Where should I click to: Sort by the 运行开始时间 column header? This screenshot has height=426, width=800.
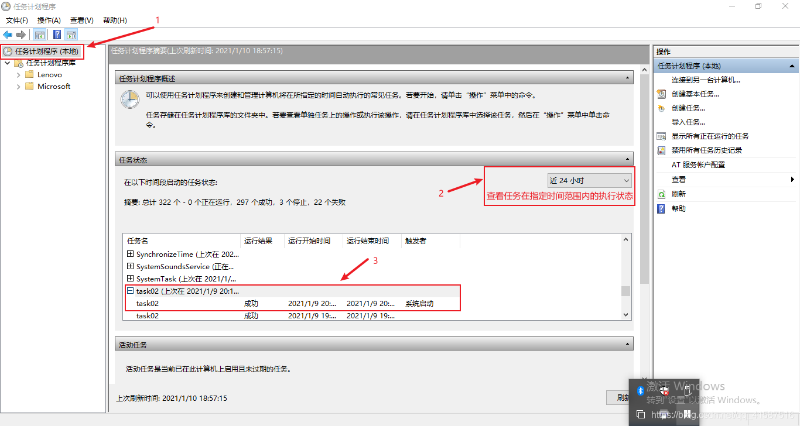[x=314, y=241]
